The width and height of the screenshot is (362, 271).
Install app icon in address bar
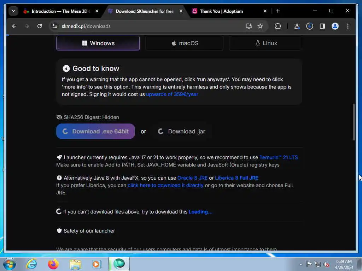click(249, 26)
